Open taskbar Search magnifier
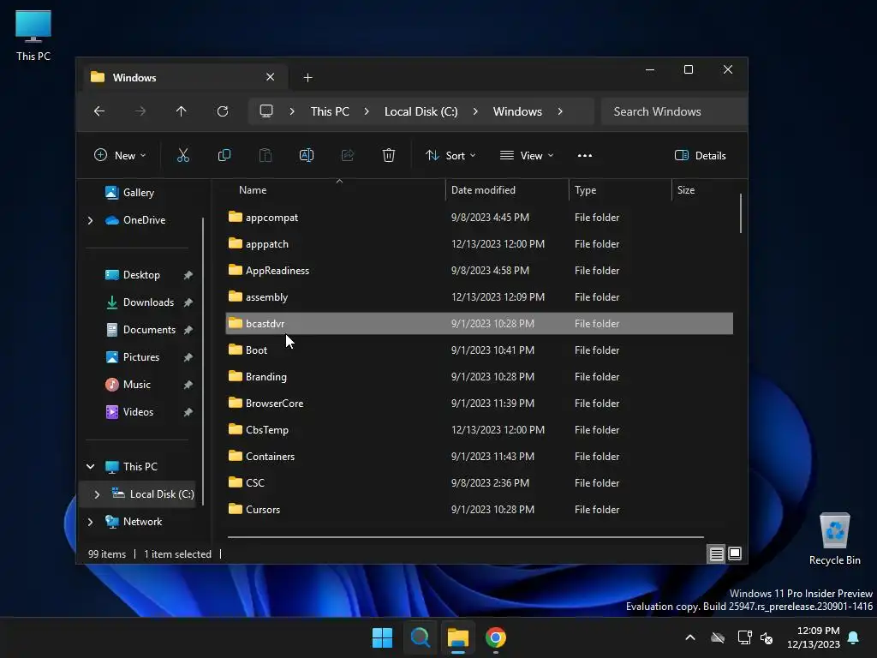Viewport: 877px width, 658px height. [420, 637]
